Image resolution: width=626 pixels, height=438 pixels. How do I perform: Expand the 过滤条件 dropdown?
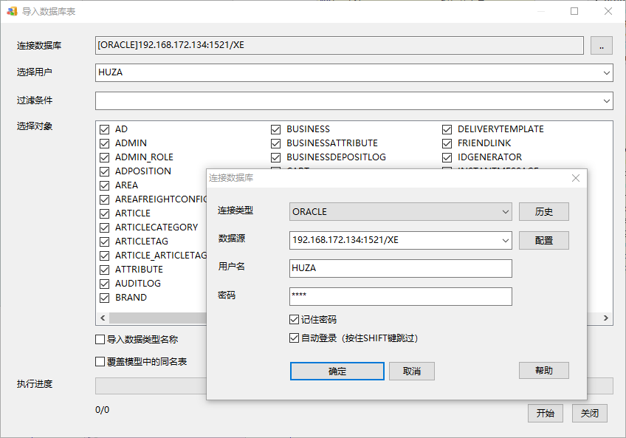[x=606, y=101]
